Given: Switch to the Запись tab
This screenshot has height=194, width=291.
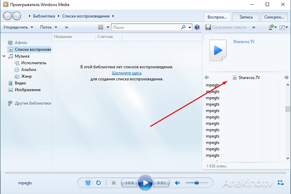Looking at the screenshot, I should (x=246, y=17).
